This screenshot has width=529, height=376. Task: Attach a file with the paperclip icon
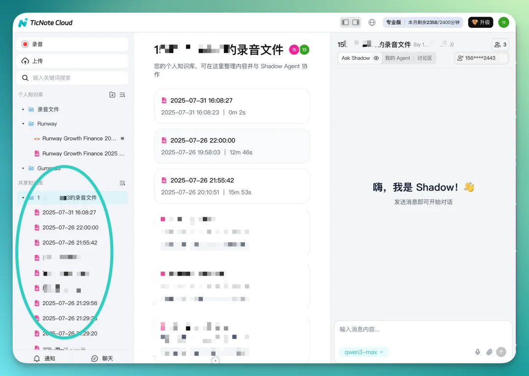point(489,352)
